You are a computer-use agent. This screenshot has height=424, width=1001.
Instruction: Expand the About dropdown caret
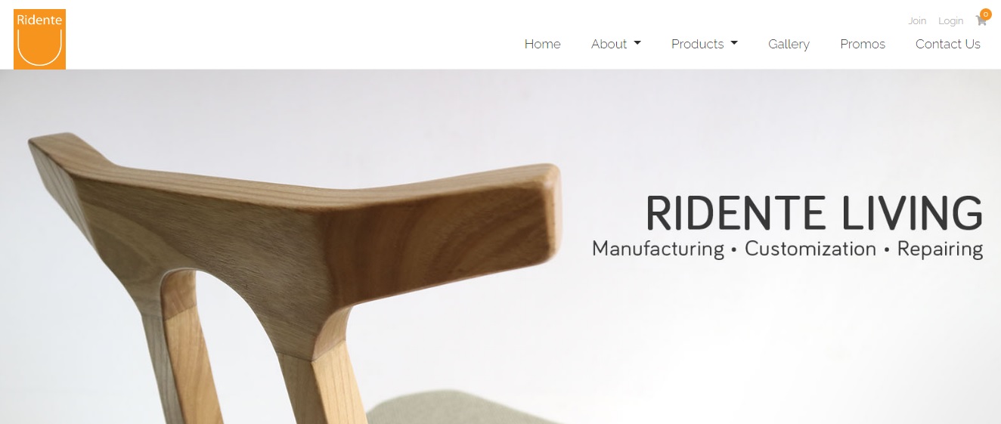(637, 43)
